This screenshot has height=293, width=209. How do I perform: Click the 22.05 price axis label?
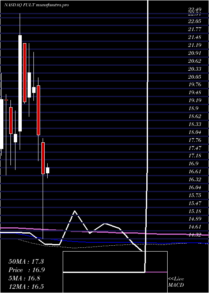[195, 21]
